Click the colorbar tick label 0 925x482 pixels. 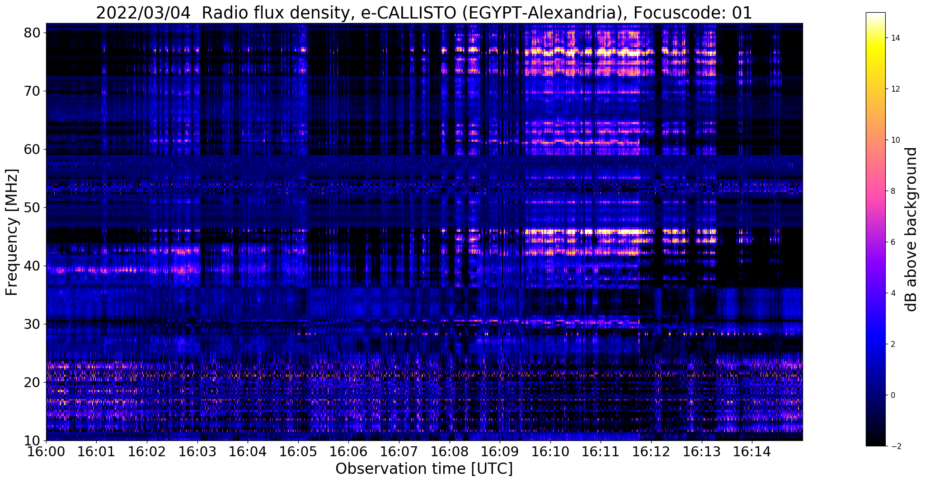click(892, 395)
